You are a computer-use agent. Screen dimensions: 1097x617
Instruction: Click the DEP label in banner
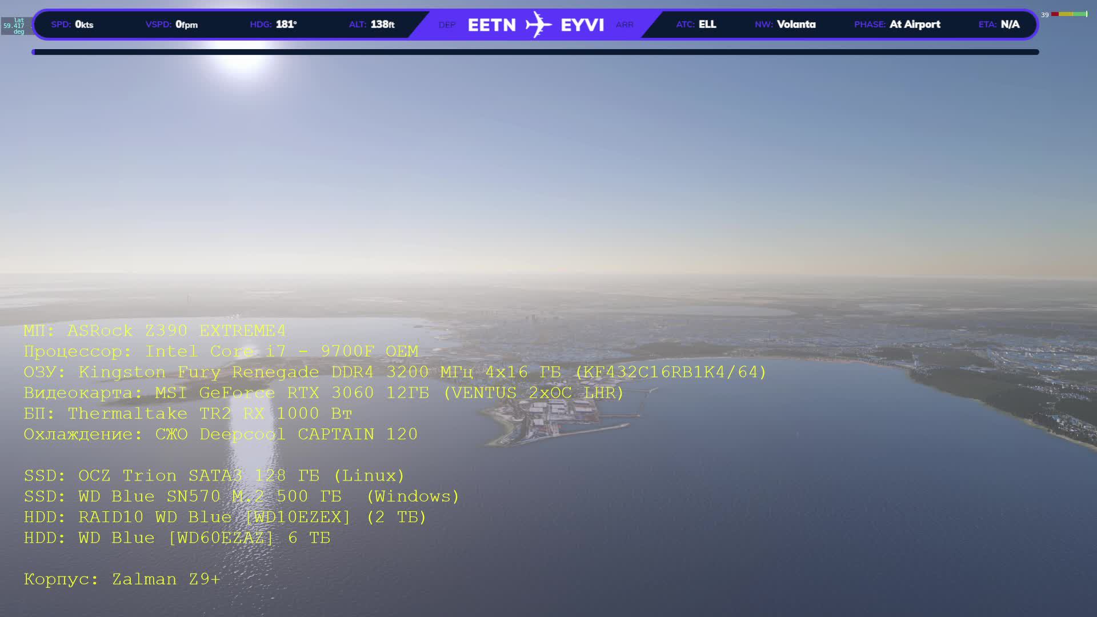pos(447,25)
